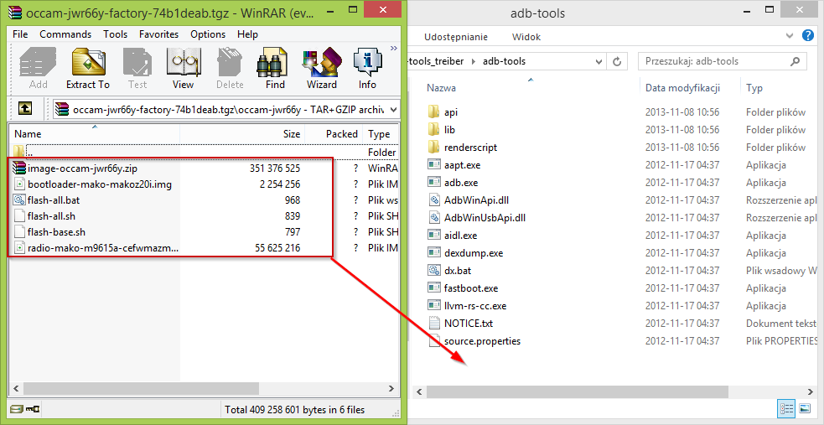Viewport: 824px width, 425px height.
Task: Expand the Explorer ribbon with chevron
Action: click(790, 36)
